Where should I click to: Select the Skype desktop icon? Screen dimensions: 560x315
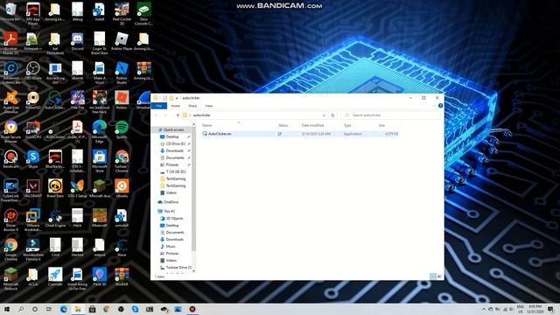(x=33, y=159)
